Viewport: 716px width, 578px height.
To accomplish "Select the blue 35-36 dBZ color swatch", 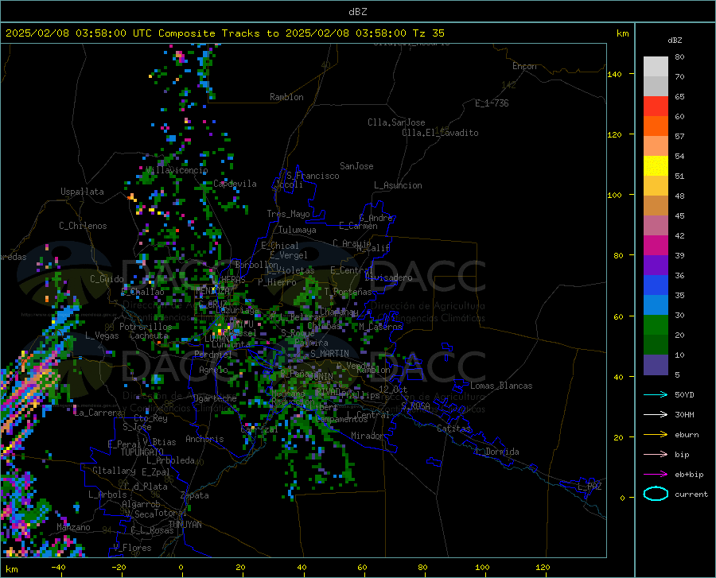I will (x=656, y=285).
